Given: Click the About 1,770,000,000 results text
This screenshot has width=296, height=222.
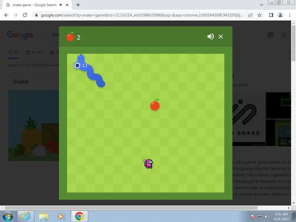Looking at the screenshot, I should click(34, 65).
